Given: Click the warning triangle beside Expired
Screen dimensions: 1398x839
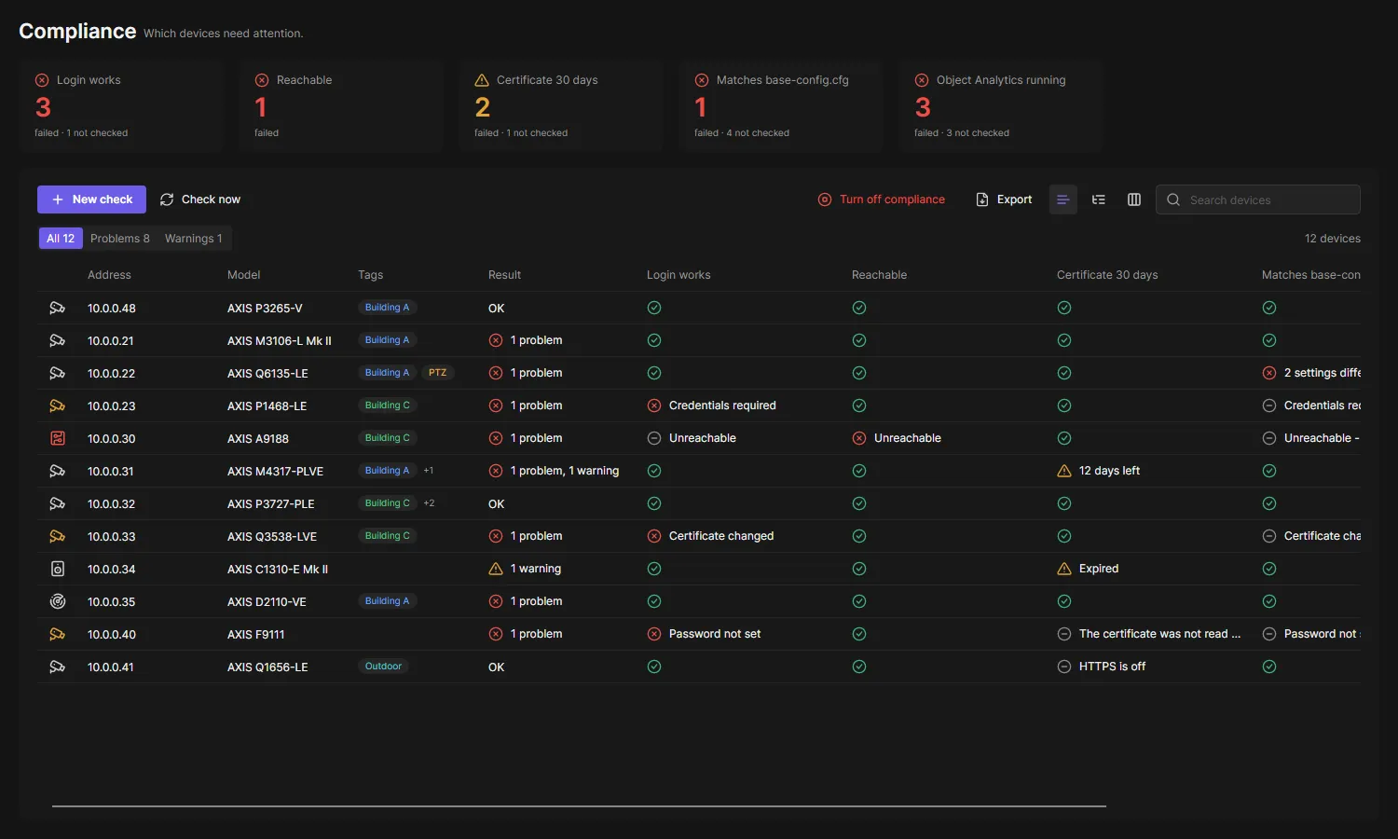Looking at the screenshot, I should pos(1064,569).
